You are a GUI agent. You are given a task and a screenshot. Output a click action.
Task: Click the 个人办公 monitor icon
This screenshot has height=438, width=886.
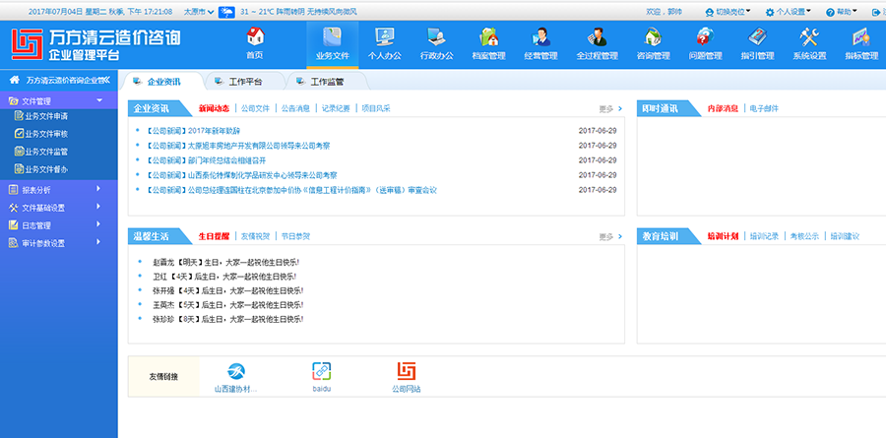[x=386, y=38]
